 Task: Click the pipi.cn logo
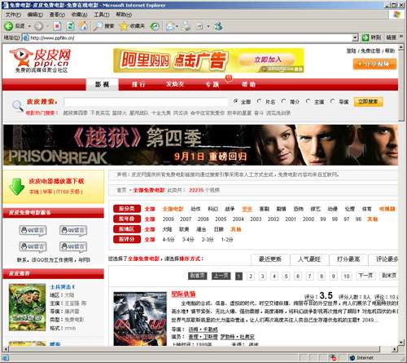[40, 60]
